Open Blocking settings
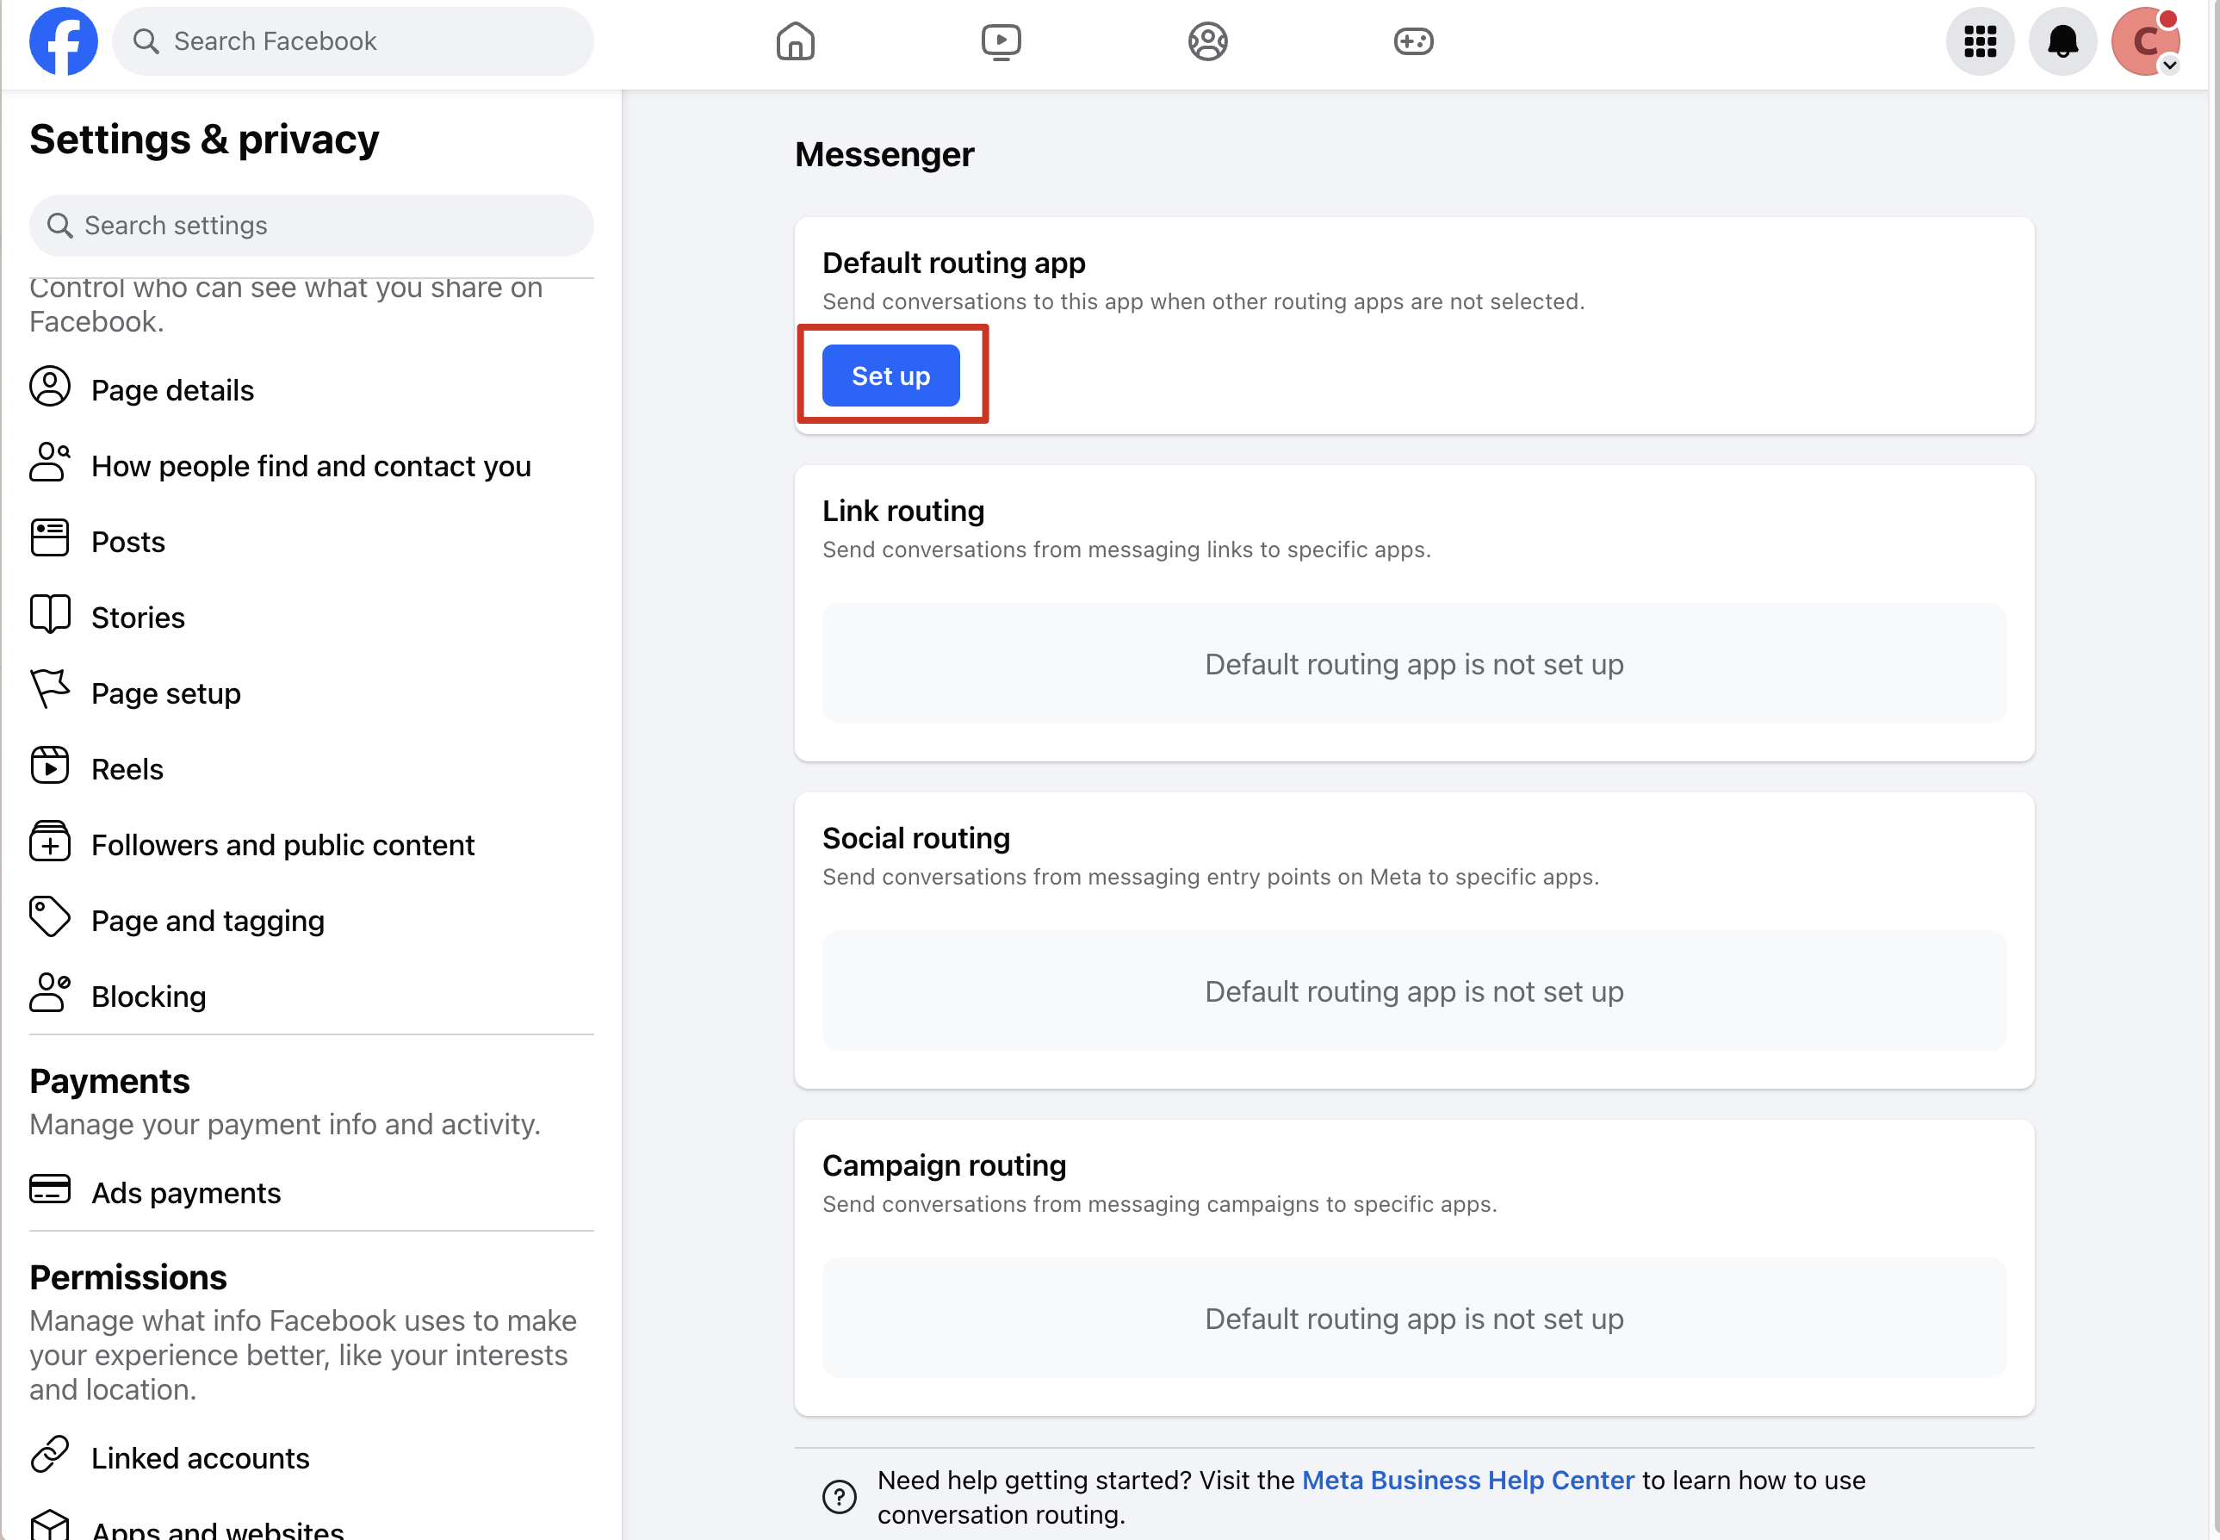 pos(312,997)
